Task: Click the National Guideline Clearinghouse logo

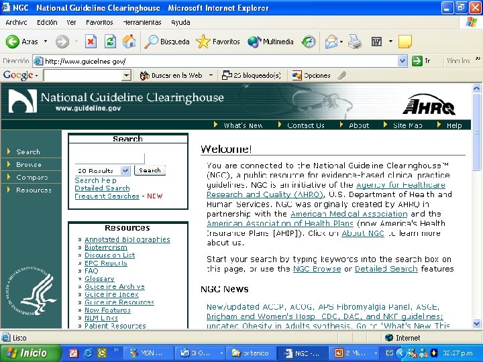Action: [116, 101]
